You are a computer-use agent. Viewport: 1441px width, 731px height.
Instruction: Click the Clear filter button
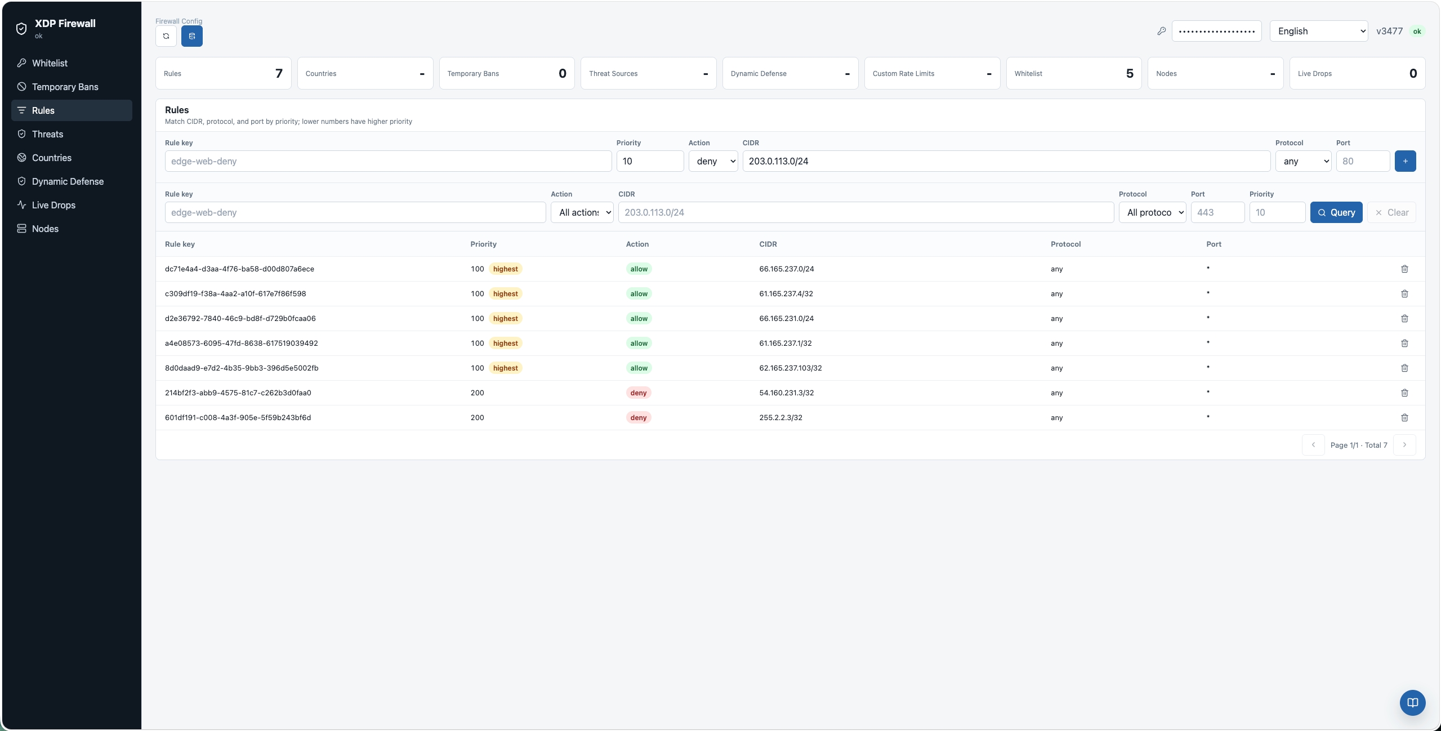(1391, 212)
